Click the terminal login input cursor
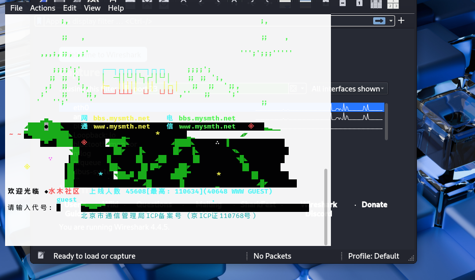This screenshot has height=280, width=475. tap(59, 207)
